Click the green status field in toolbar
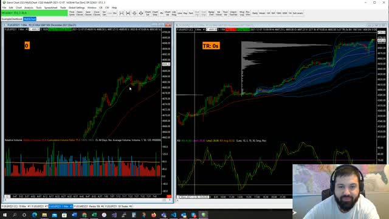 [34, 13]
